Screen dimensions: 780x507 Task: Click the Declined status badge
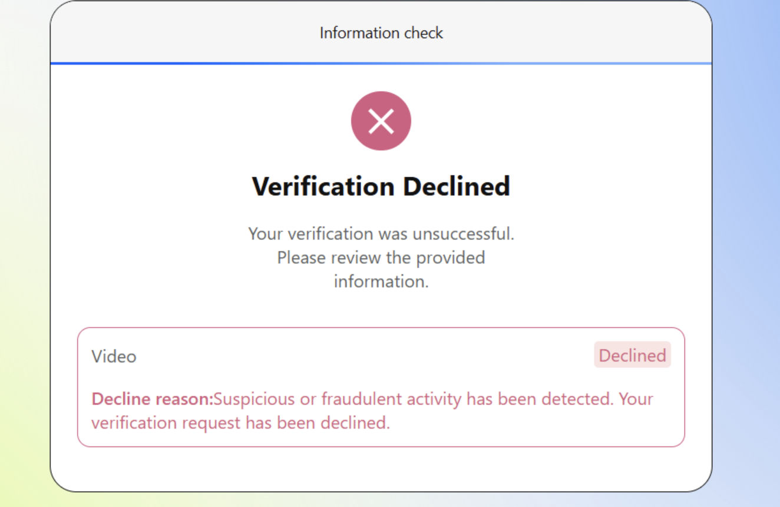pyautogui.click(x=632, y=355)
